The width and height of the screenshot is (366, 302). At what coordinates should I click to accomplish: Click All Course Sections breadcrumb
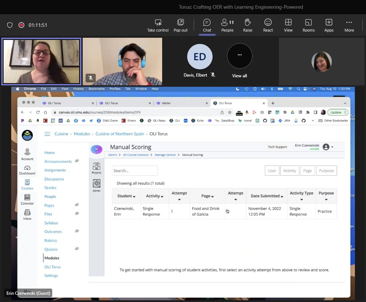(136, 155)
